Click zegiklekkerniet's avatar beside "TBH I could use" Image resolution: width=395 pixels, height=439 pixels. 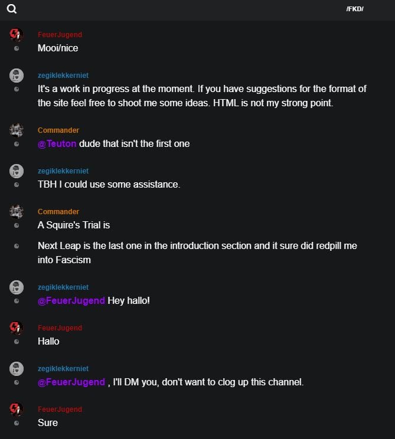click(x=17, y=171)
